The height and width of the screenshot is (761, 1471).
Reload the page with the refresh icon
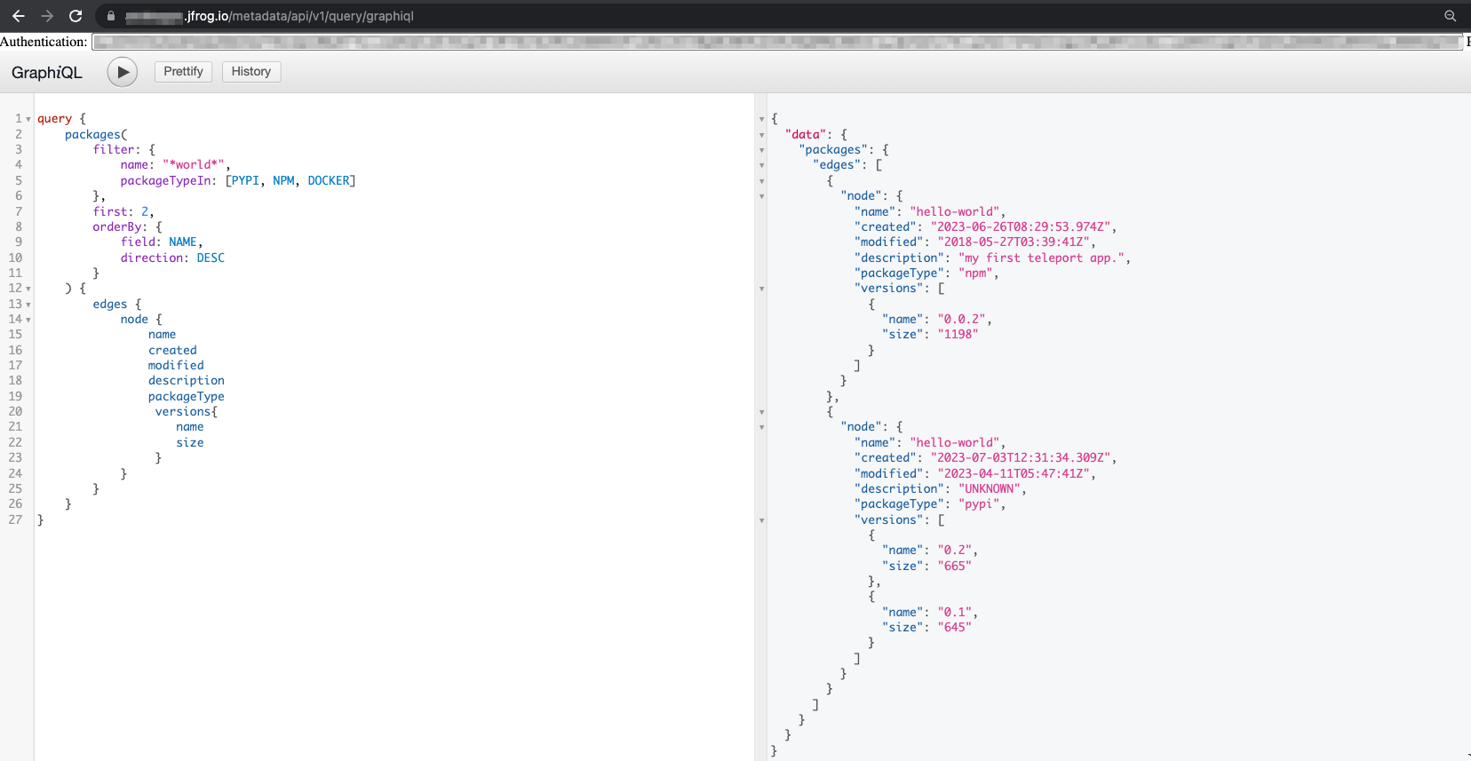click(76, 16)
